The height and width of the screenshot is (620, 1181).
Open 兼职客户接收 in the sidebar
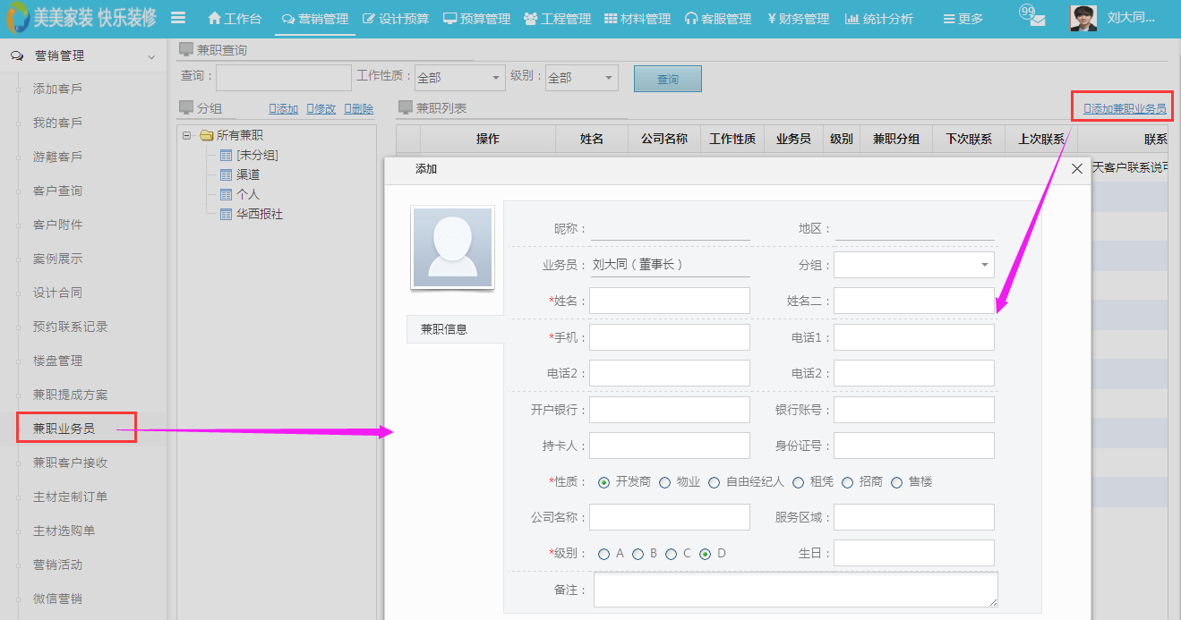pyautogui.click(x=70, y=463)
